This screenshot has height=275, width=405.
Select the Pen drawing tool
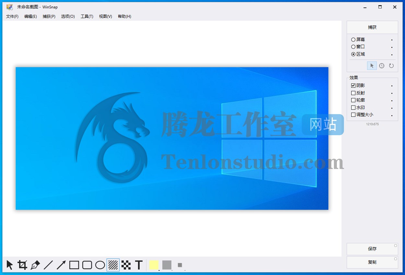[x=35, y=265]
